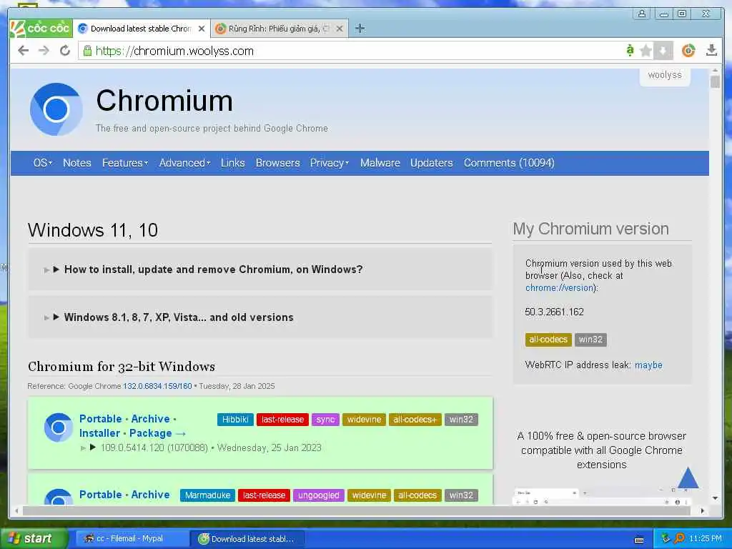Click the Download latest stabl… taskbar button
Screen dimensions: 732x549
[247, 539]
